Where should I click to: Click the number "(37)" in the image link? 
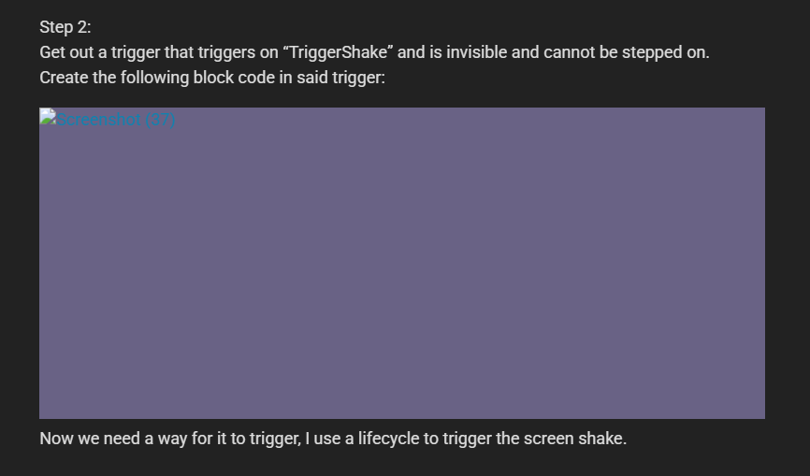click(161, 120)
